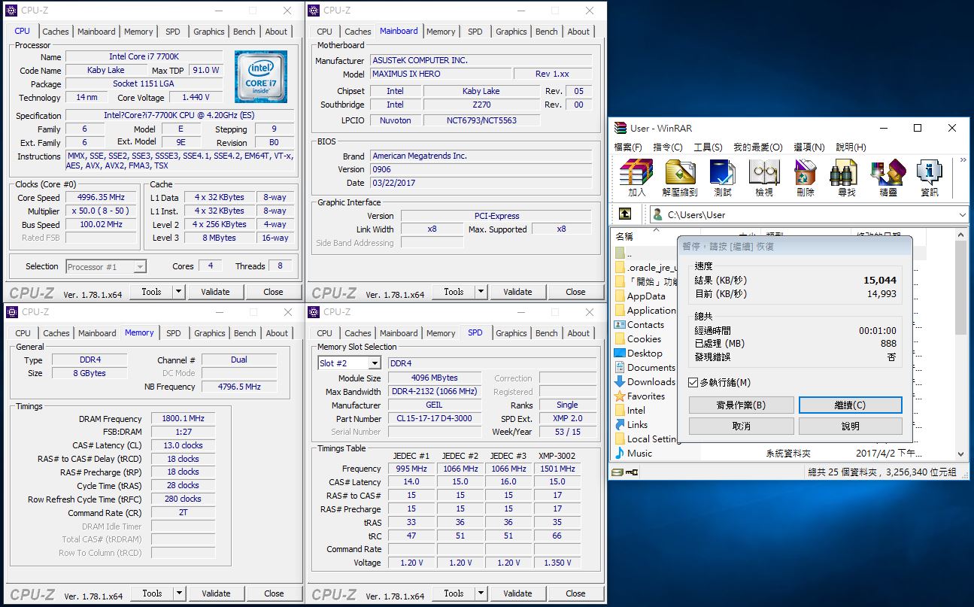The width and height of the screenshot is (974, 607).
Task: Open the WinRAR Tools (工具) menu
Action: pyautogui.click(x=708, y=147)
